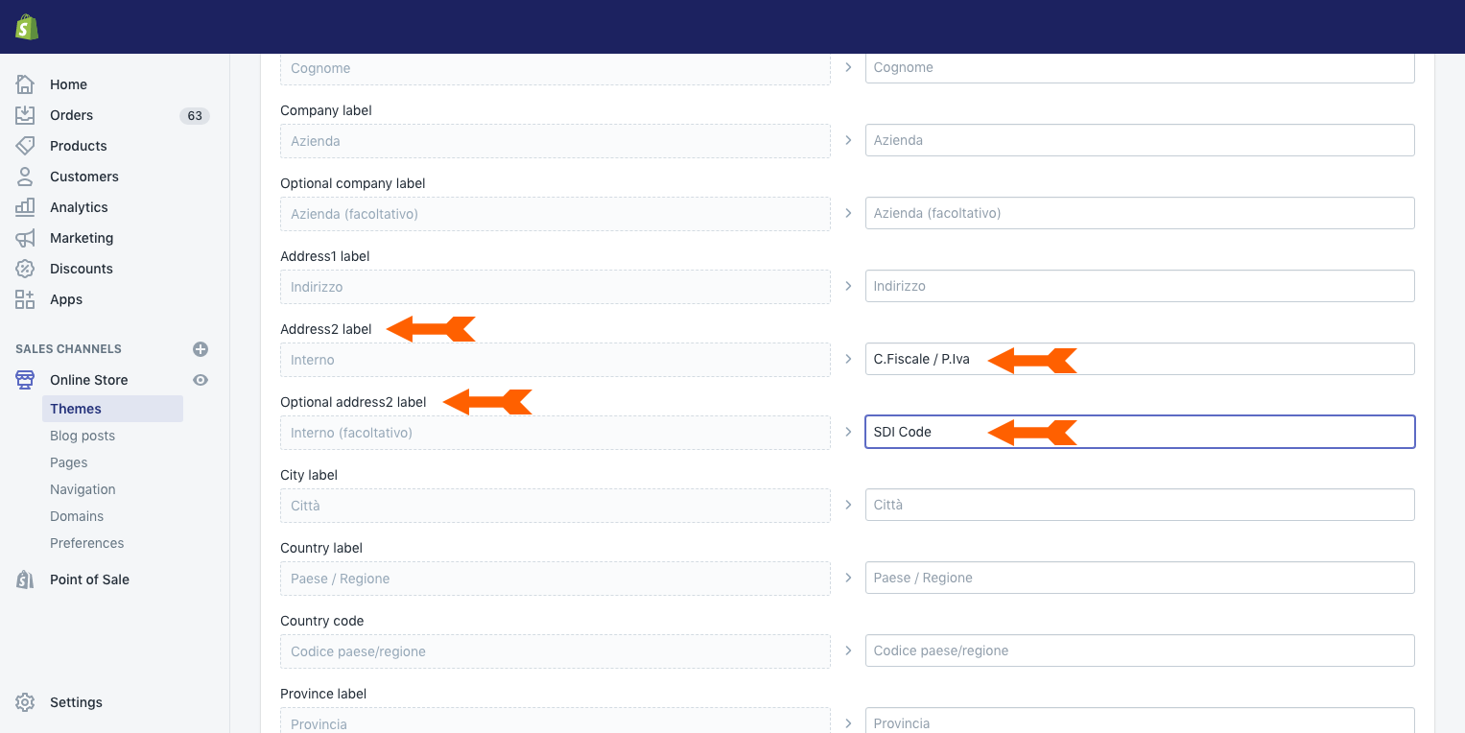Open Customers section

[x=84, y=177]
